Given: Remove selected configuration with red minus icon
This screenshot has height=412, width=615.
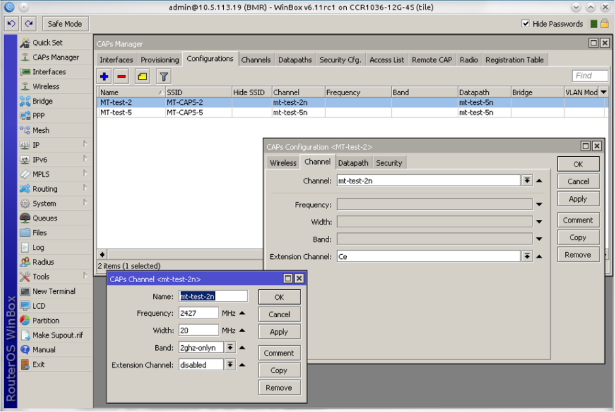Looking at the screenshot, I should click(x=121, y=76).
